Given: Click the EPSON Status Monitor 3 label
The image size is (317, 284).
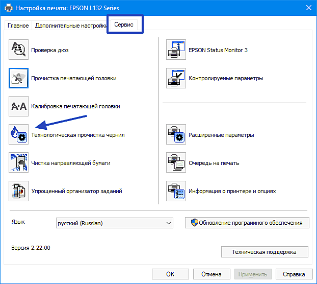Looking at the screenshot, I should pos(218,50).
